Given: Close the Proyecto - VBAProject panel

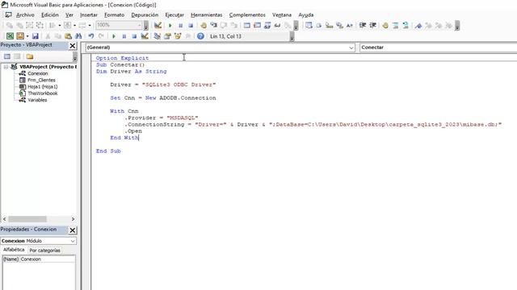Looking at the screenshot, I should 73,46.
